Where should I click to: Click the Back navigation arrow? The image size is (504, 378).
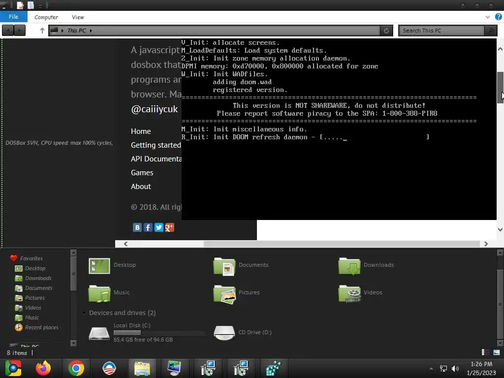8,31
